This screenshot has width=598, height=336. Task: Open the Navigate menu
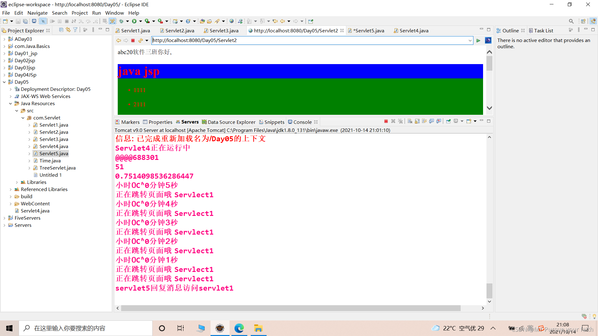coord(37,13)
